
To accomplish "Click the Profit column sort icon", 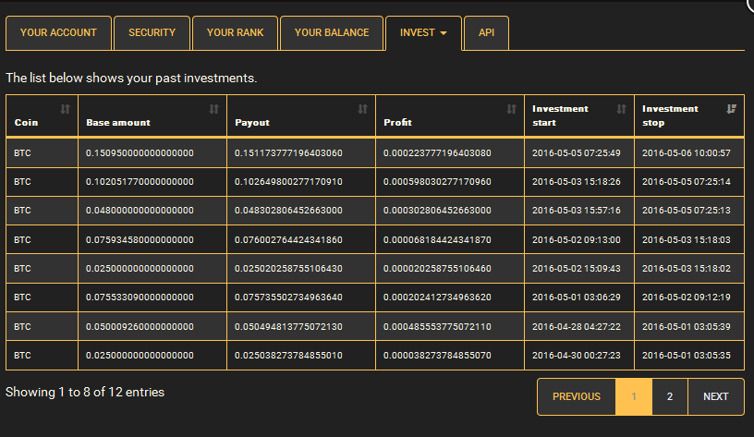I will tap(511, 110).
